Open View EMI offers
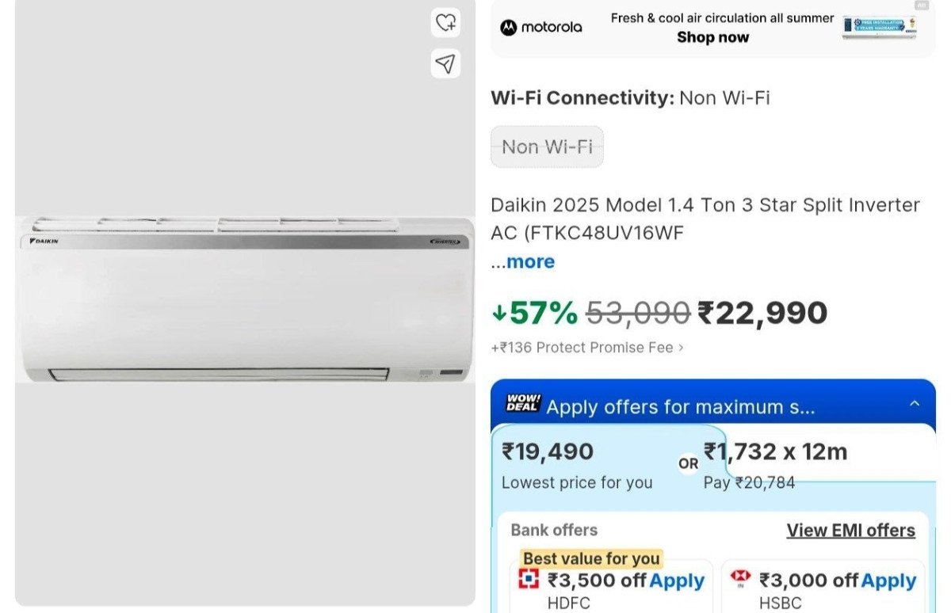951x613 pixels. click(850, 530)
